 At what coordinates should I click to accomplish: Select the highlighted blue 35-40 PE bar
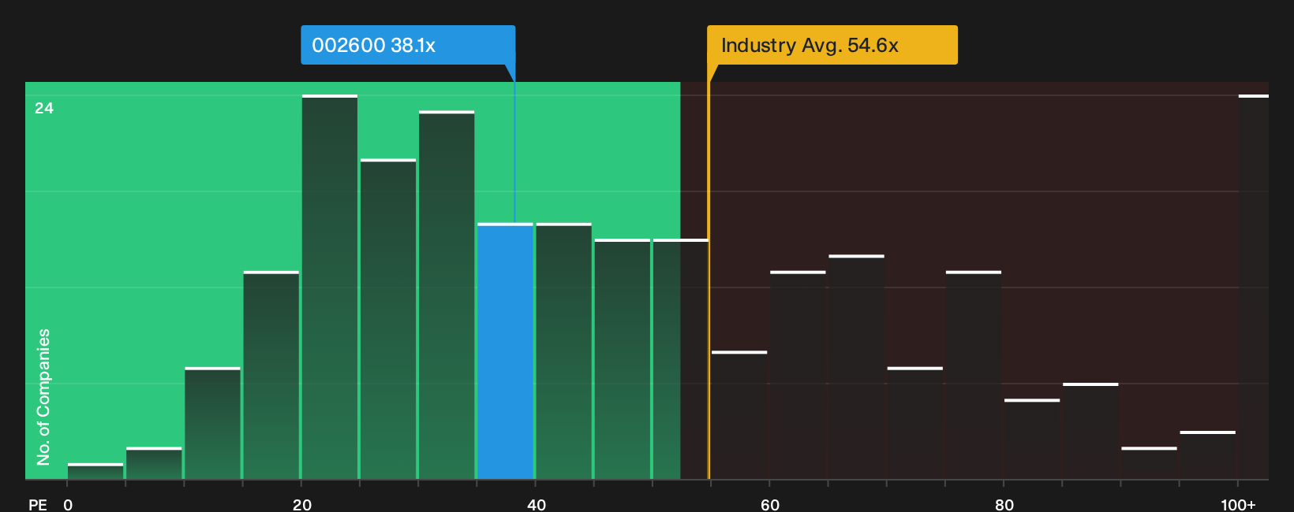505,351
